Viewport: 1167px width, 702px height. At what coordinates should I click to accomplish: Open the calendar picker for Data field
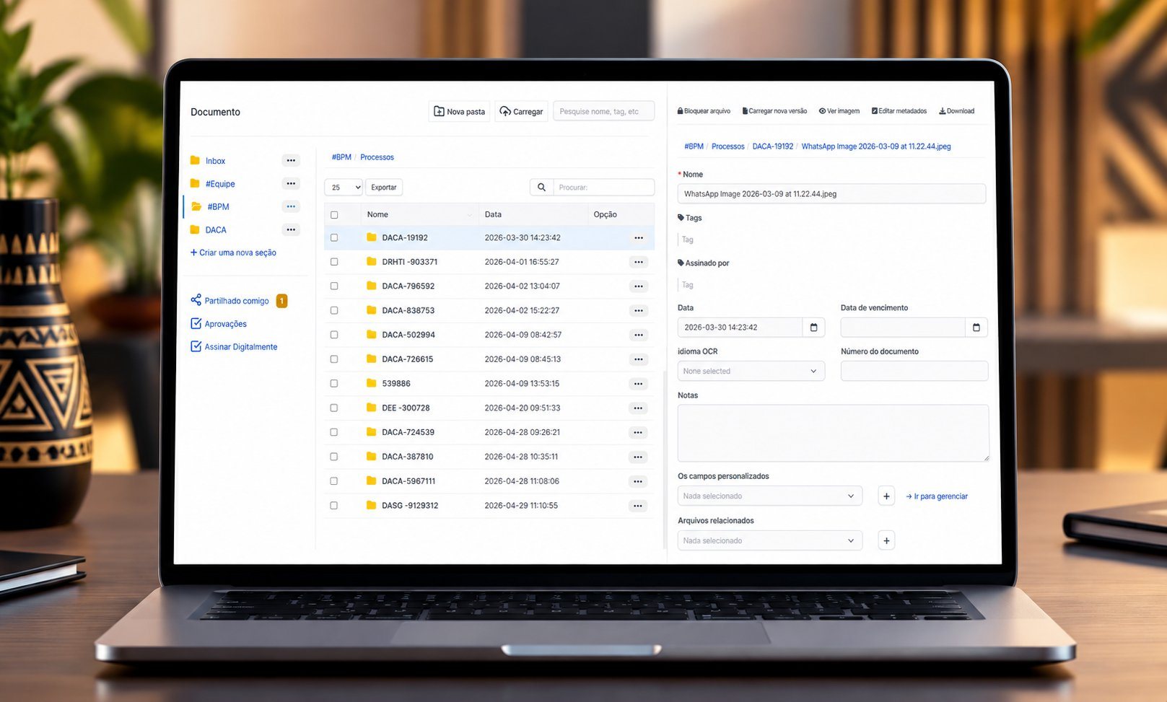pos(813,328)
